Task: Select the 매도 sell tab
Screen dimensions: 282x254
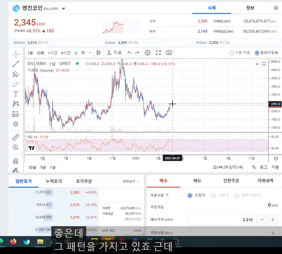Action: click(197, 181)
